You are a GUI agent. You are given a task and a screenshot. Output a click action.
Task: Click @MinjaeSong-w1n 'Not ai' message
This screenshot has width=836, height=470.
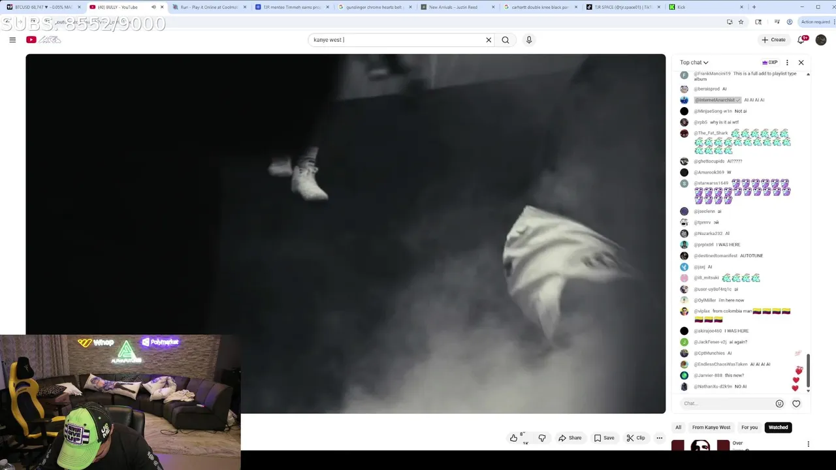[x=740, y=111]
